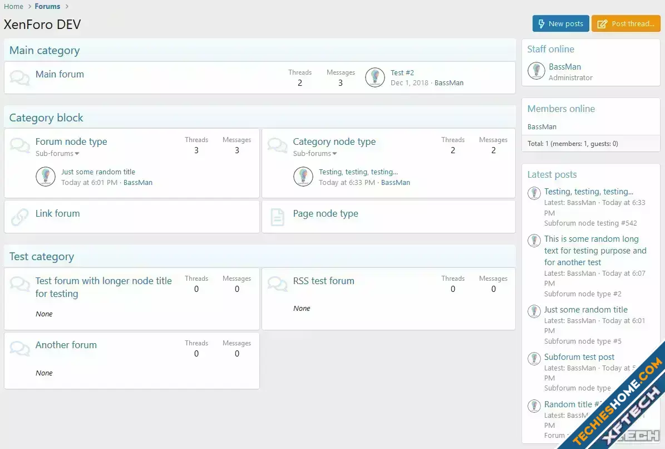Click the RSS test forum bubble icon
The image size is (665, 449).
(x=277, y=284)
